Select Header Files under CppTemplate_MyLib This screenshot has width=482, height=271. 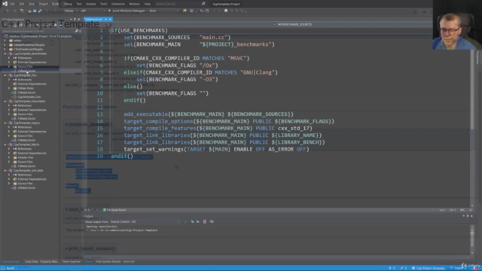tap(25, 157)
